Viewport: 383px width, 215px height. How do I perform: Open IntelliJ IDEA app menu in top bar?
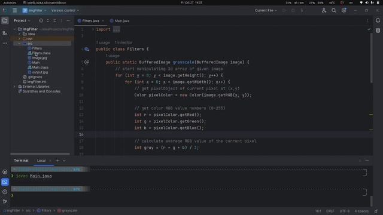(45, 2)
